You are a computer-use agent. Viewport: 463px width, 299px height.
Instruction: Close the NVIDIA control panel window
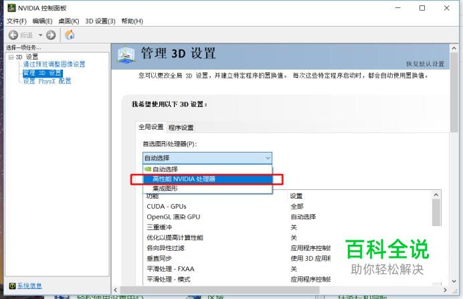coord(447,8)
